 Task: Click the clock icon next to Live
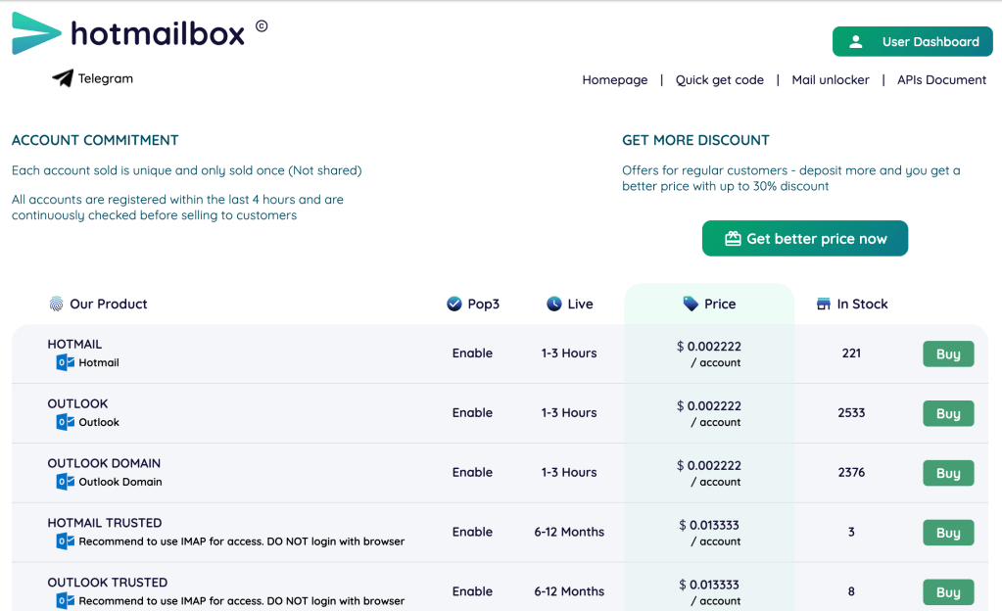pos(554,305)
